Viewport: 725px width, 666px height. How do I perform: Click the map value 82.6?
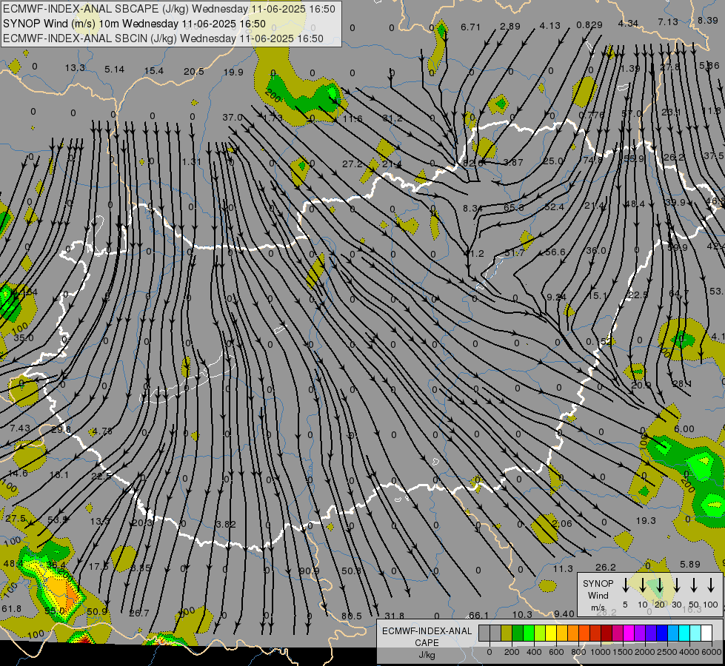tap(473, 163)
